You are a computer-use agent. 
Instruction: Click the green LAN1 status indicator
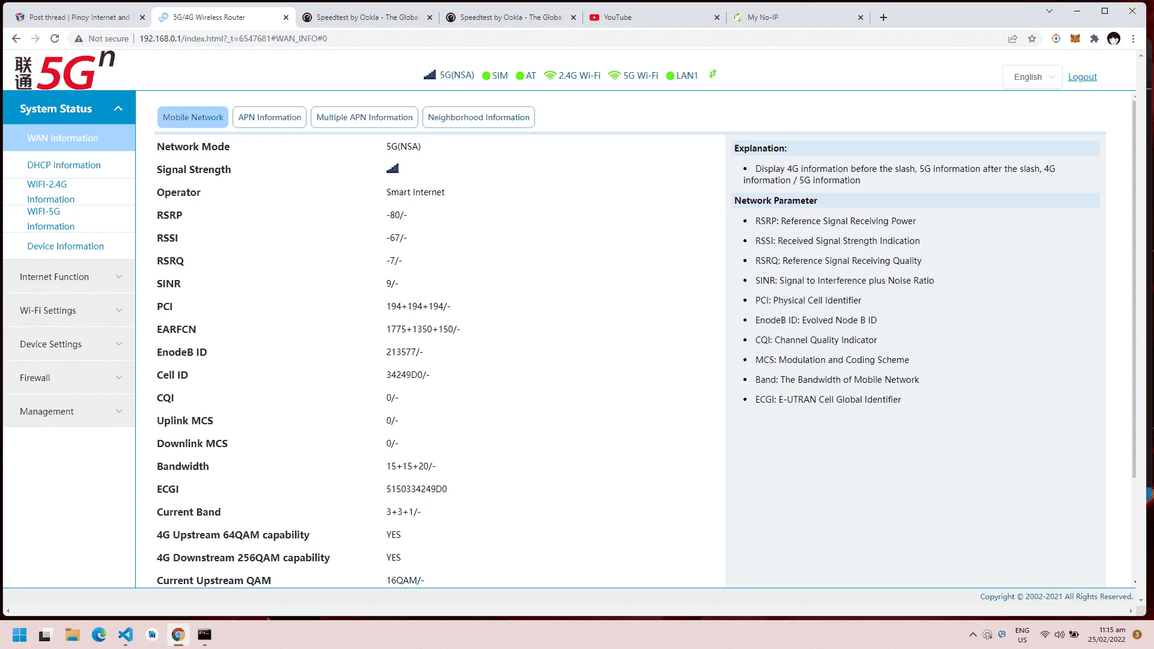[x=670, y=76]
